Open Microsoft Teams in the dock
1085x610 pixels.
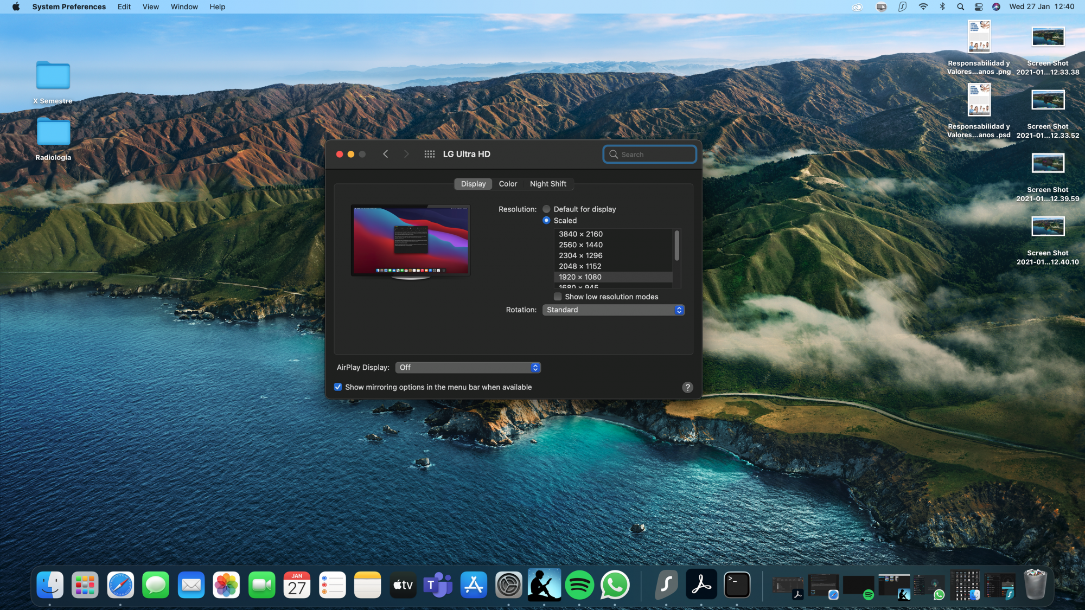(438, 585)
